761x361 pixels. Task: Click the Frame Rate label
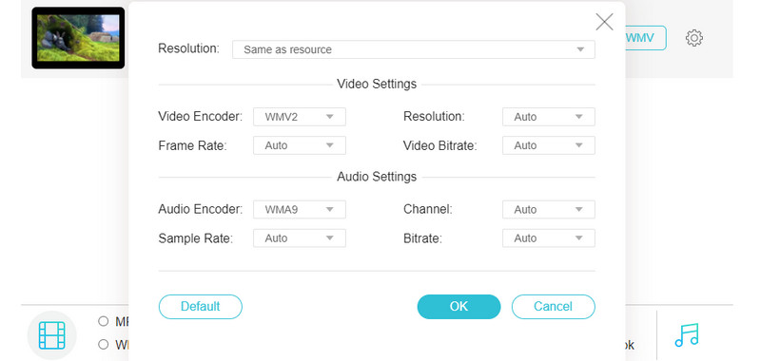tap(193, 146)
